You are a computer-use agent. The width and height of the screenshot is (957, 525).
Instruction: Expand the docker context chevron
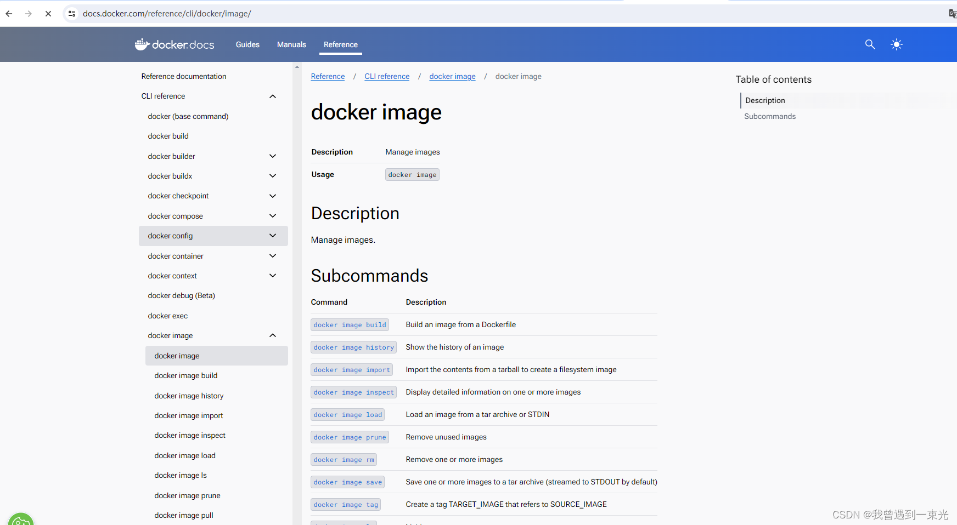pyautogui.click(x=273, y=276)
